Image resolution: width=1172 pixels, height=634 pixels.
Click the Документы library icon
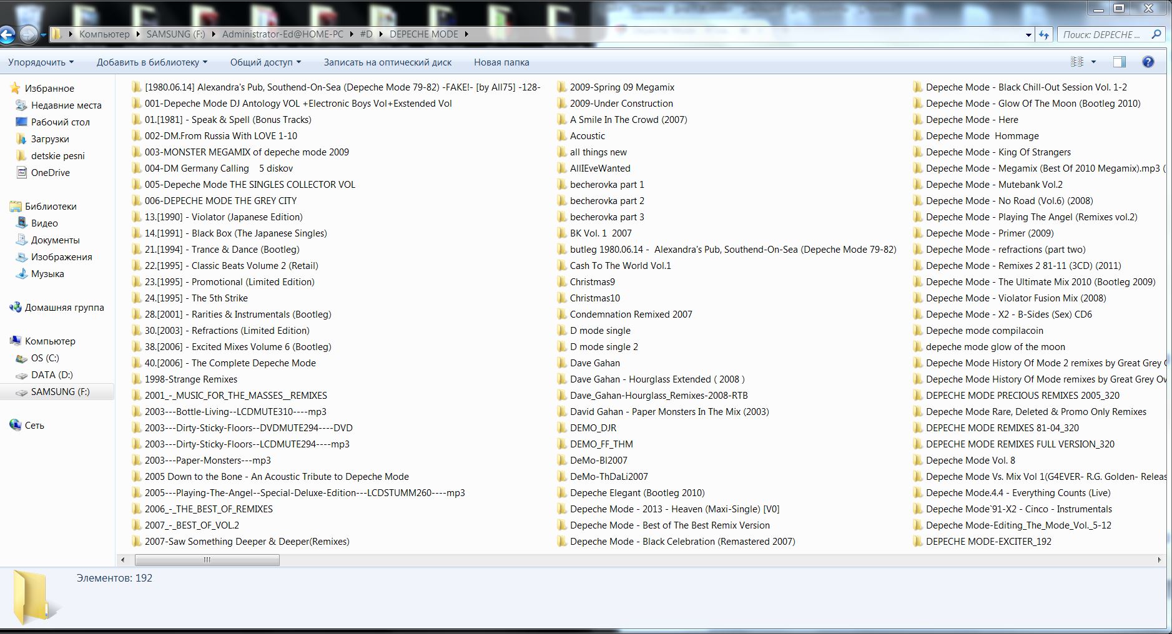pos(21,240)
